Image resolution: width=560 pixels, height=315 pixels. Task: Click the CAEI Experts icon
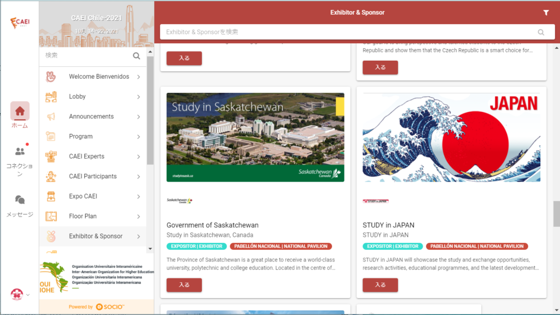(x=51, y=156)
